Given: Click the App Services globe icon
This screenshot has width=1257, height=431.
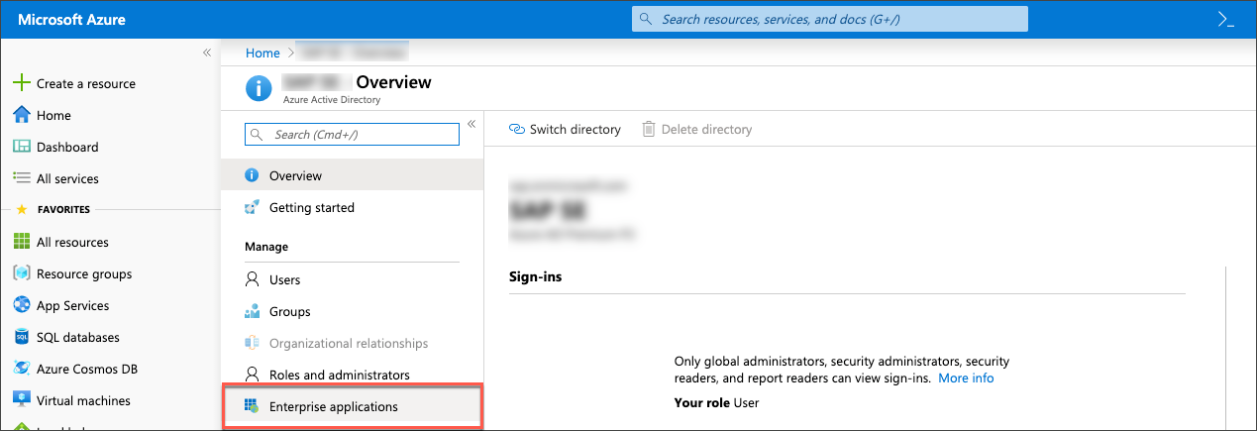Looking at the screenshot, I should pyautogui.click(x=22, y=305).
